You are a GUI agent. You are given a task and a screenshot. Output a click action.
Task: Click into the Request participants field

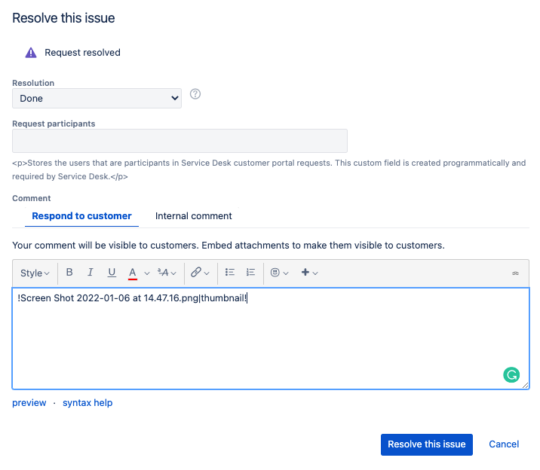[x=179, y=141]
